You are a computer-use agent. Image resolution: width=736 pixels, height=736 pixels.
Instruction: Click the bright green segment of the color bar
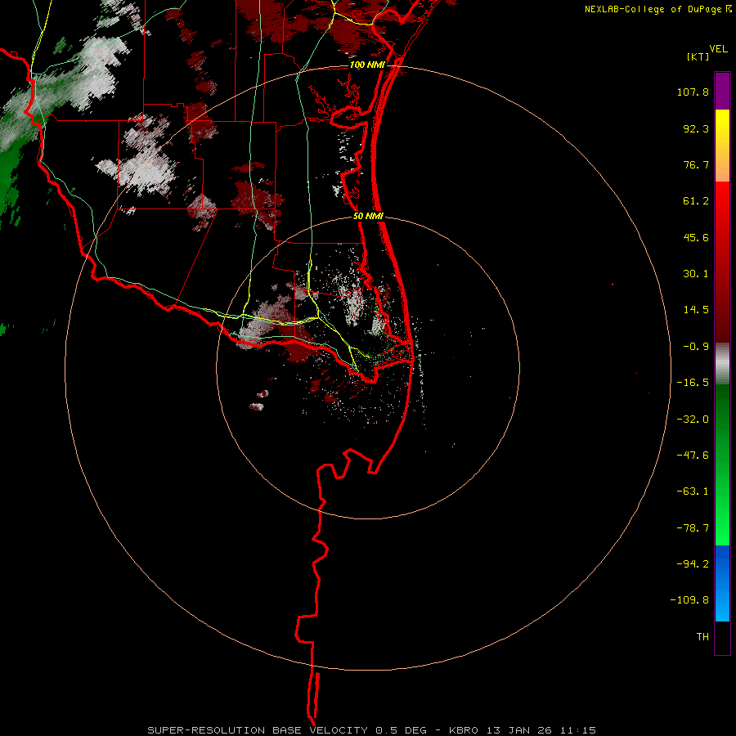(x=722, y=464)
